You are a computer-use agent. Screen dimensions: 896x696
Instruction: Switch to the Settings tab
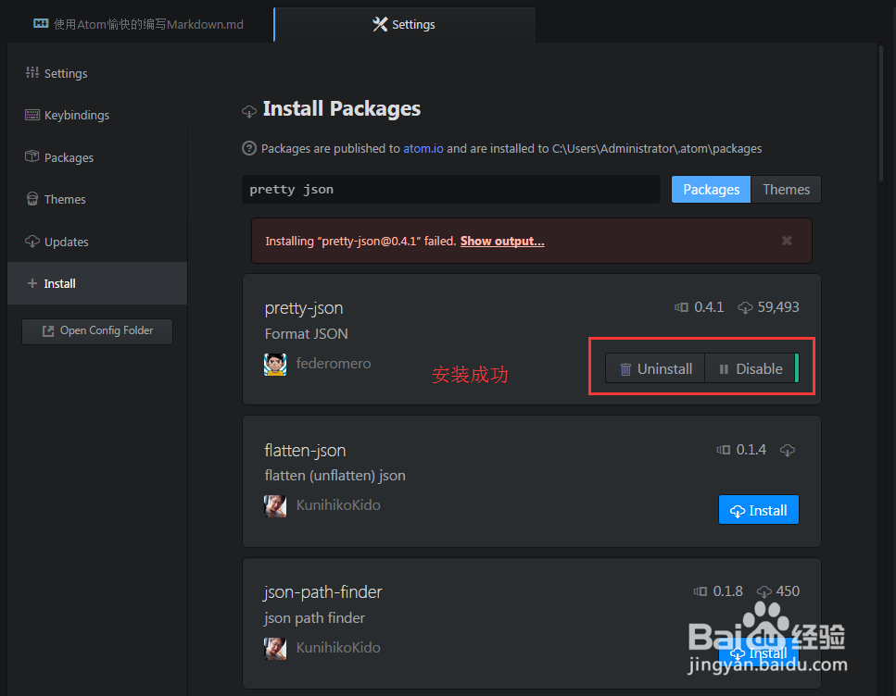pyautogui.click(x=405, y=25)
